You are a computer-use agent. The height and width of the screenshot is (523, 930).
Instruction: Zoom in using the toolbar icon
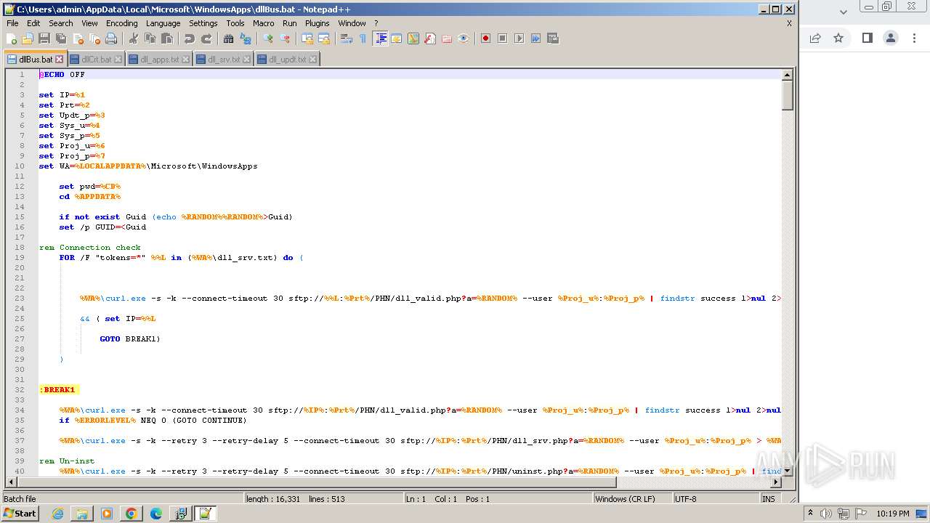pos(268,38)
